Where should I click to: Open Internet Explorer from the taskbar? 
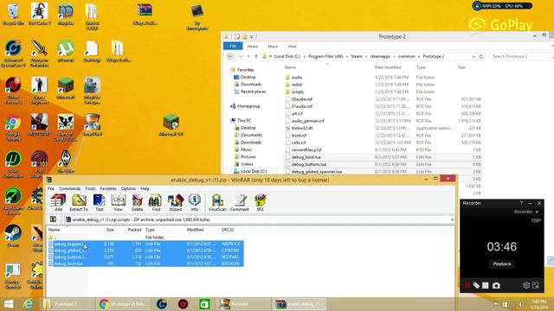tap(29, 304)
